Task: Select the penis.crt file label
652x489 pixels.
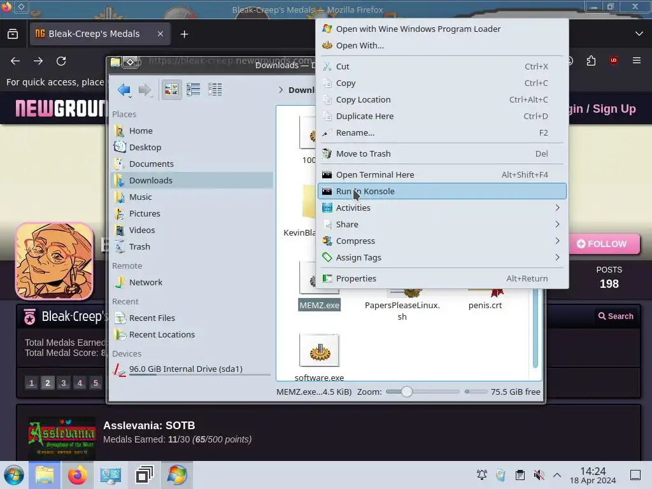Action: point(485,305)
